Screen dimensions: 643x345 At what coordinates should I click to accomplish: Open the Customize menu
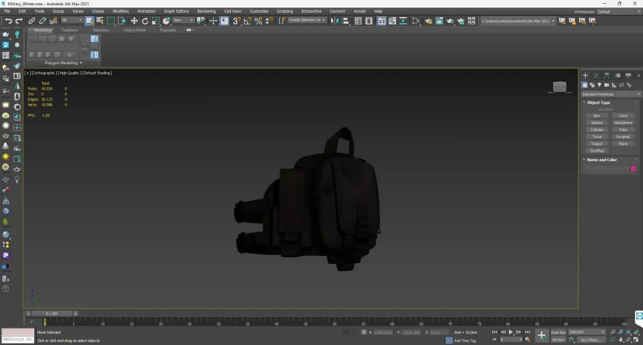[259, 11]
